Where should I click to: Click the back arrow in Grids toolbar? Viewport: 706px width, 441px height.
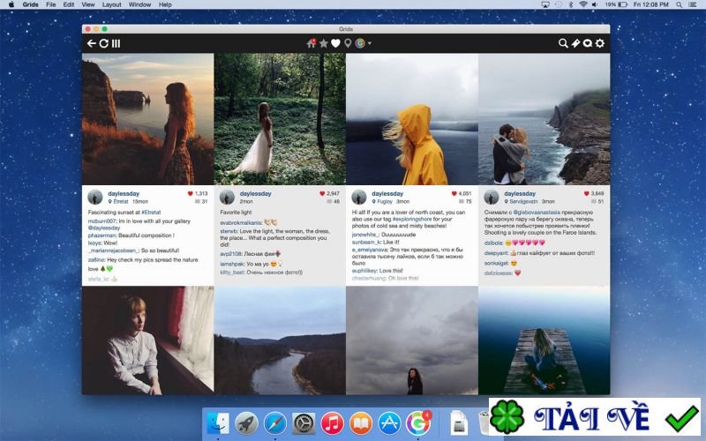pos(91,43)
